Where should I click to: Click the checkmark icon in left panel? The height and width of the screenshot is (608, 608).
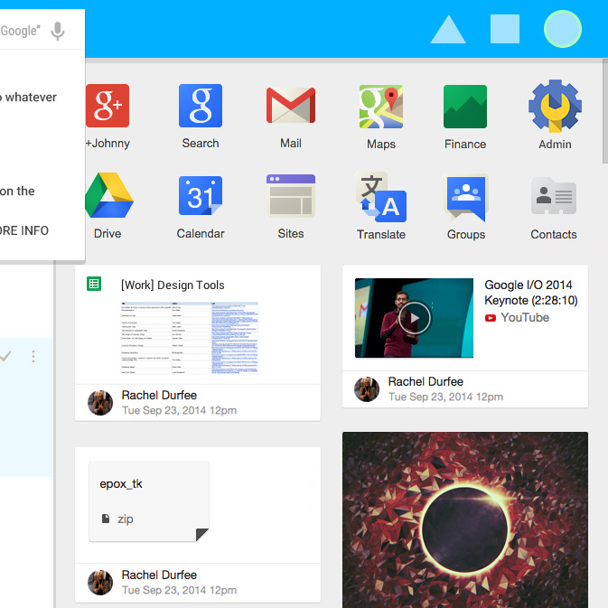coord(5,356)
